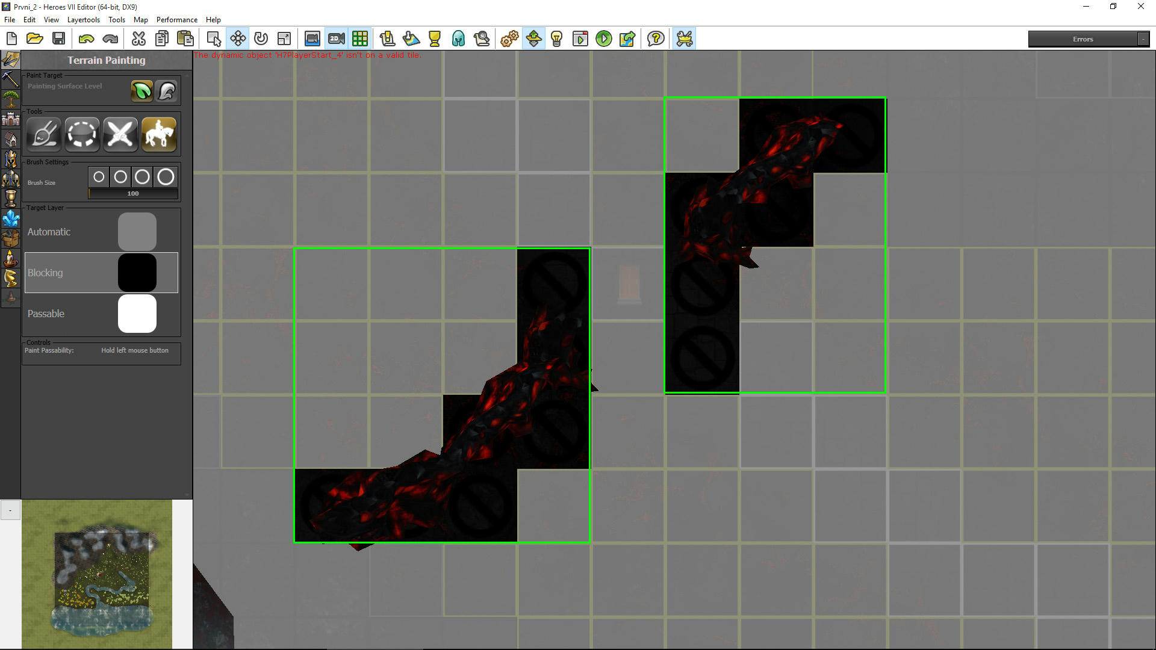Open the gold trophy win conditions icon
1156x650 pixels.
pos(435,39)
